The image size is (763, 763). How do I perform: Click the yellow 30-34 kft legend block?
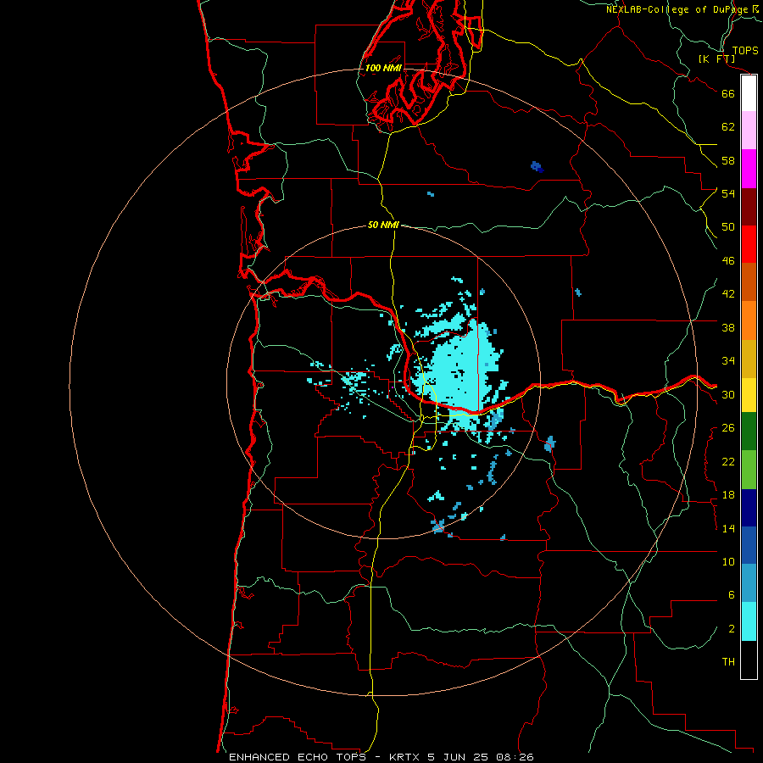pos(749,395)
